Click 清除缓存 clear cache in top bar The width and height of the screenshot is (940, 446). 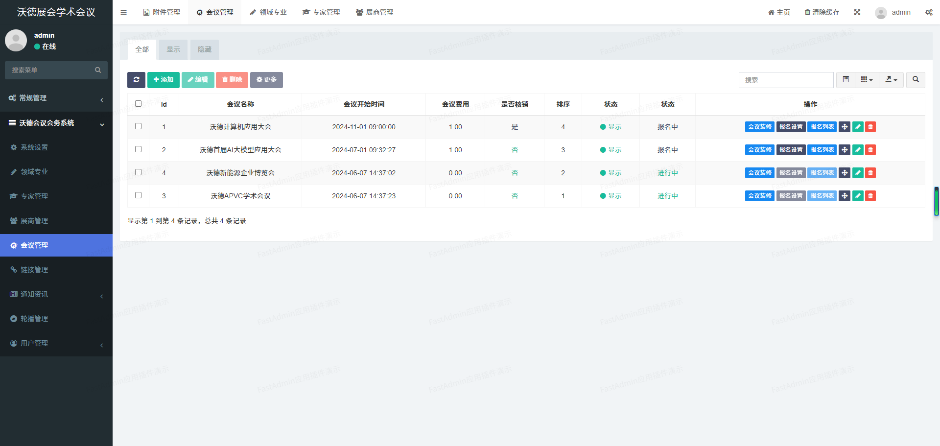point(822,12)
